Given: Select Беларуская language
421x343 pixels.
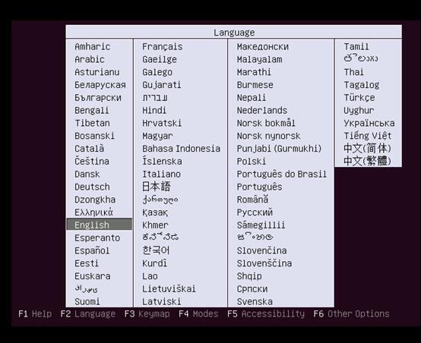Looking at the screenshot, I should click(x=100, y=85).
